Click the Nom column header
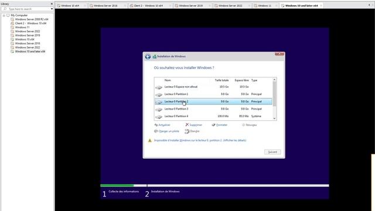Viewport: 375px width, 211px height. (x=168, y=80)
